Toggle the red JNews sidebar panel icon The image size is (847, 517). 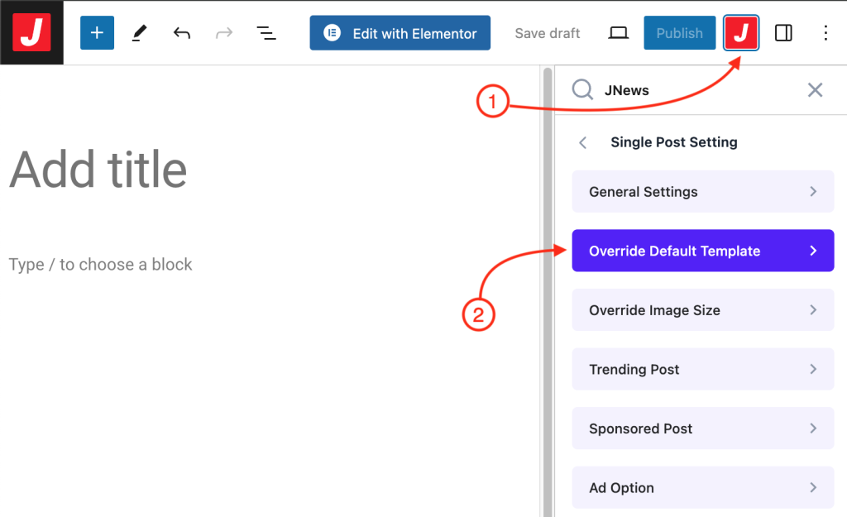(x=742, y=33)
